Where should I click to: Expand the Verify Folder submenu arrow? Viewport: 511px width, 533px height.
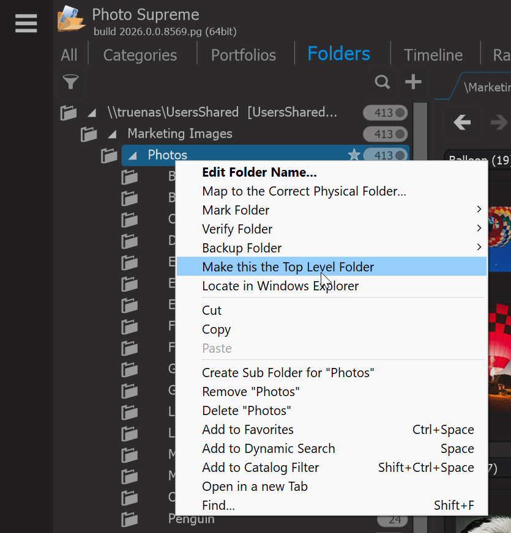(479, 228)
